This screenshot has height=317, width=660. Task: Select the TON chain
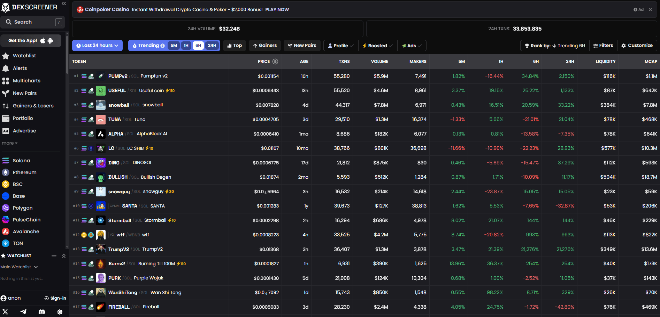12,243
